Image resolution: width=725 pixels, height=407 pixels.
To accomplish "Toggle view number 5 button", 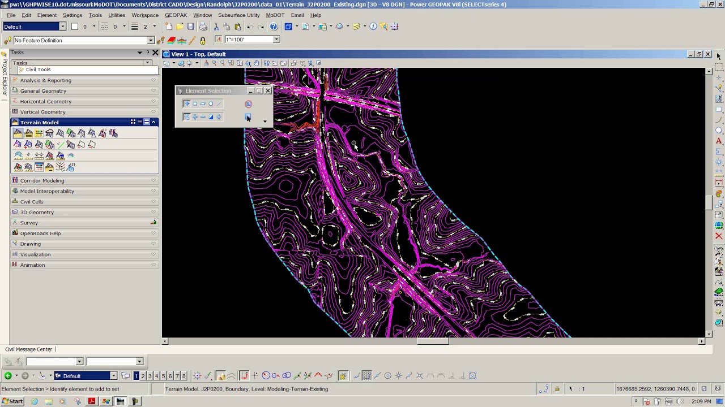I will (163, 376).
